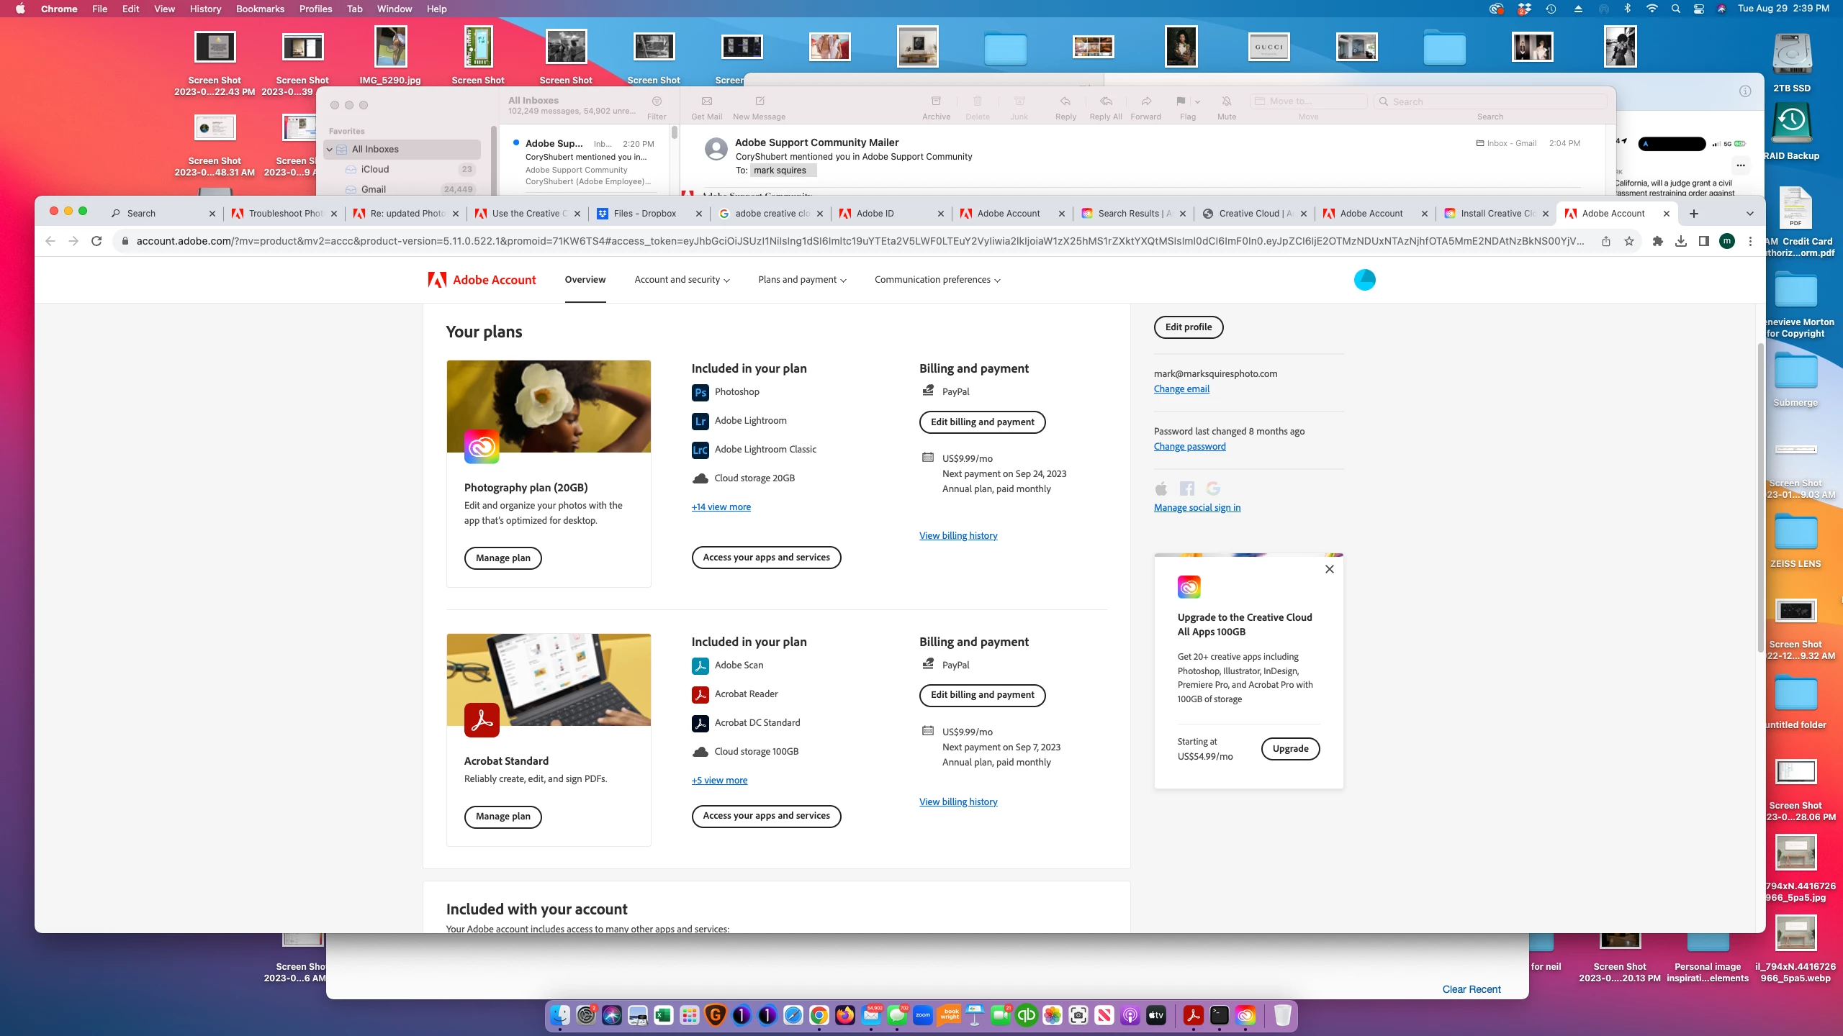Click the Chrome reload page icon
1843x1036 pixels.
click(x=96, y=241)
